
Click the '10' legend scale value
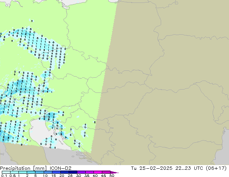(45, 176)
